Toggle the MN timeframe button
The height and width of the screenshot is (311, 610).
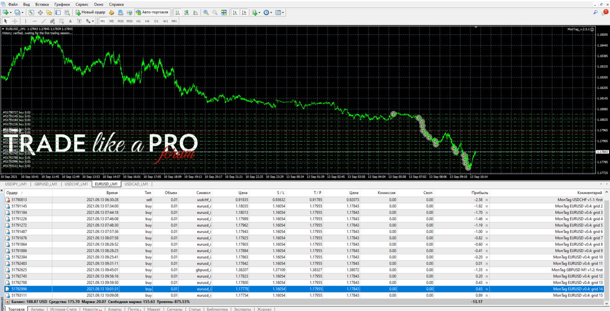pyautogui.click(x=174, y=21)
